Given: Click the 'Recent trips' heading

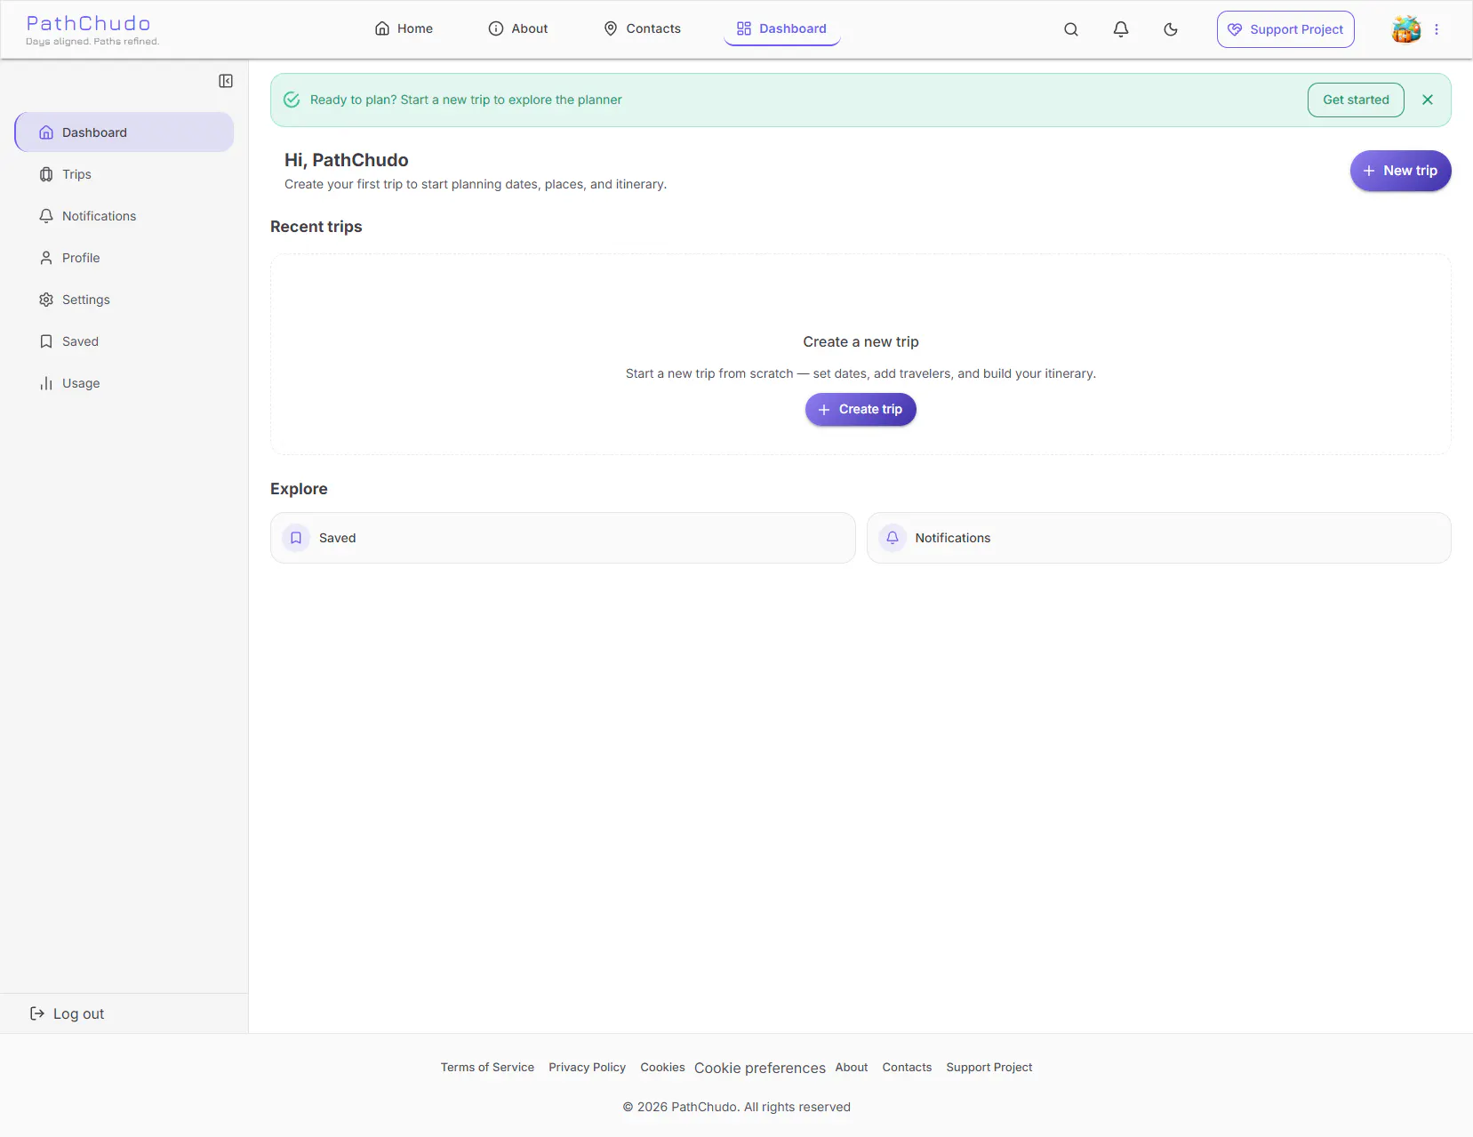Looking at the screenshot, I should click(316, 227).
